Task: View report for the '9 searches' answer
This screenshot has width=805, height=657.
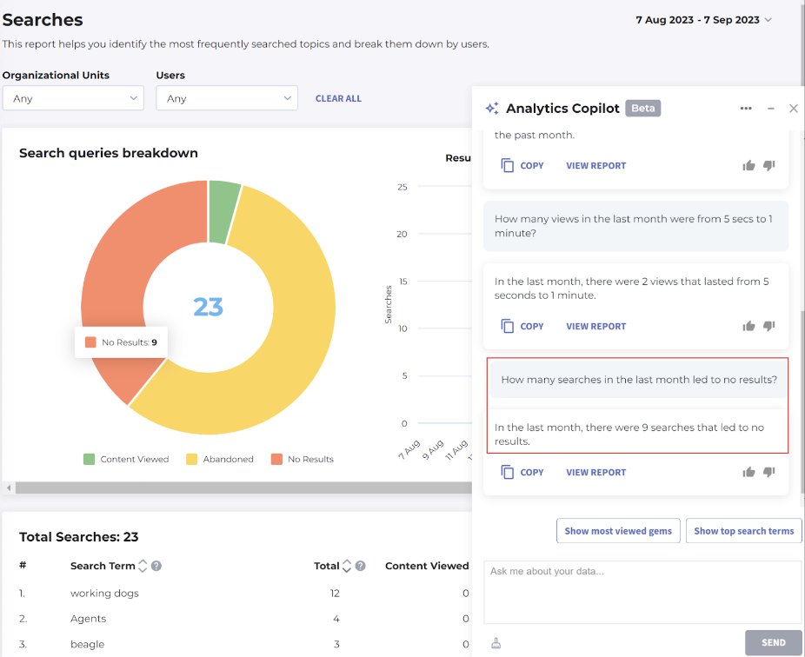Action: pyautogui.click(x=596, y=473)
